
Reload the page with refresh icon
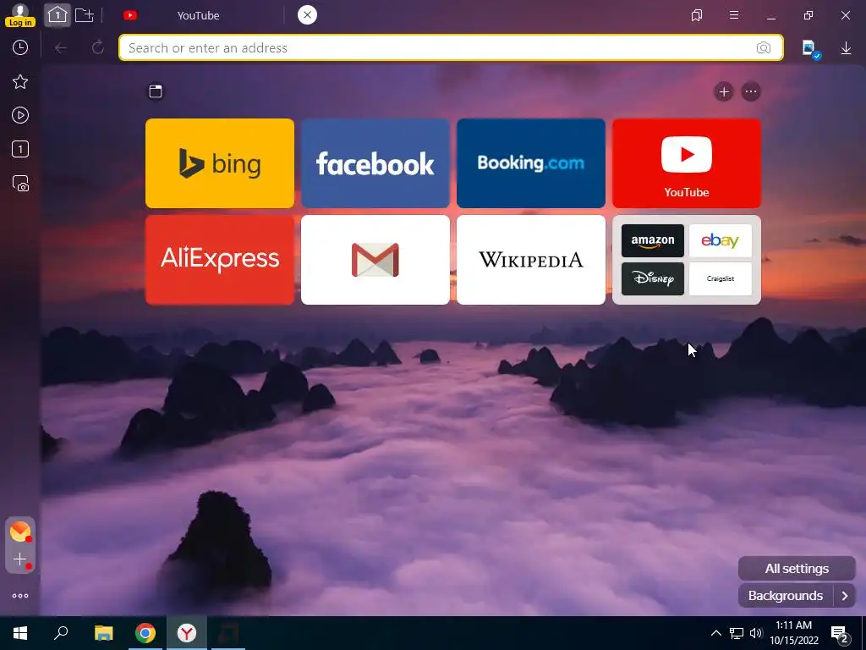(x=98, y=47)
